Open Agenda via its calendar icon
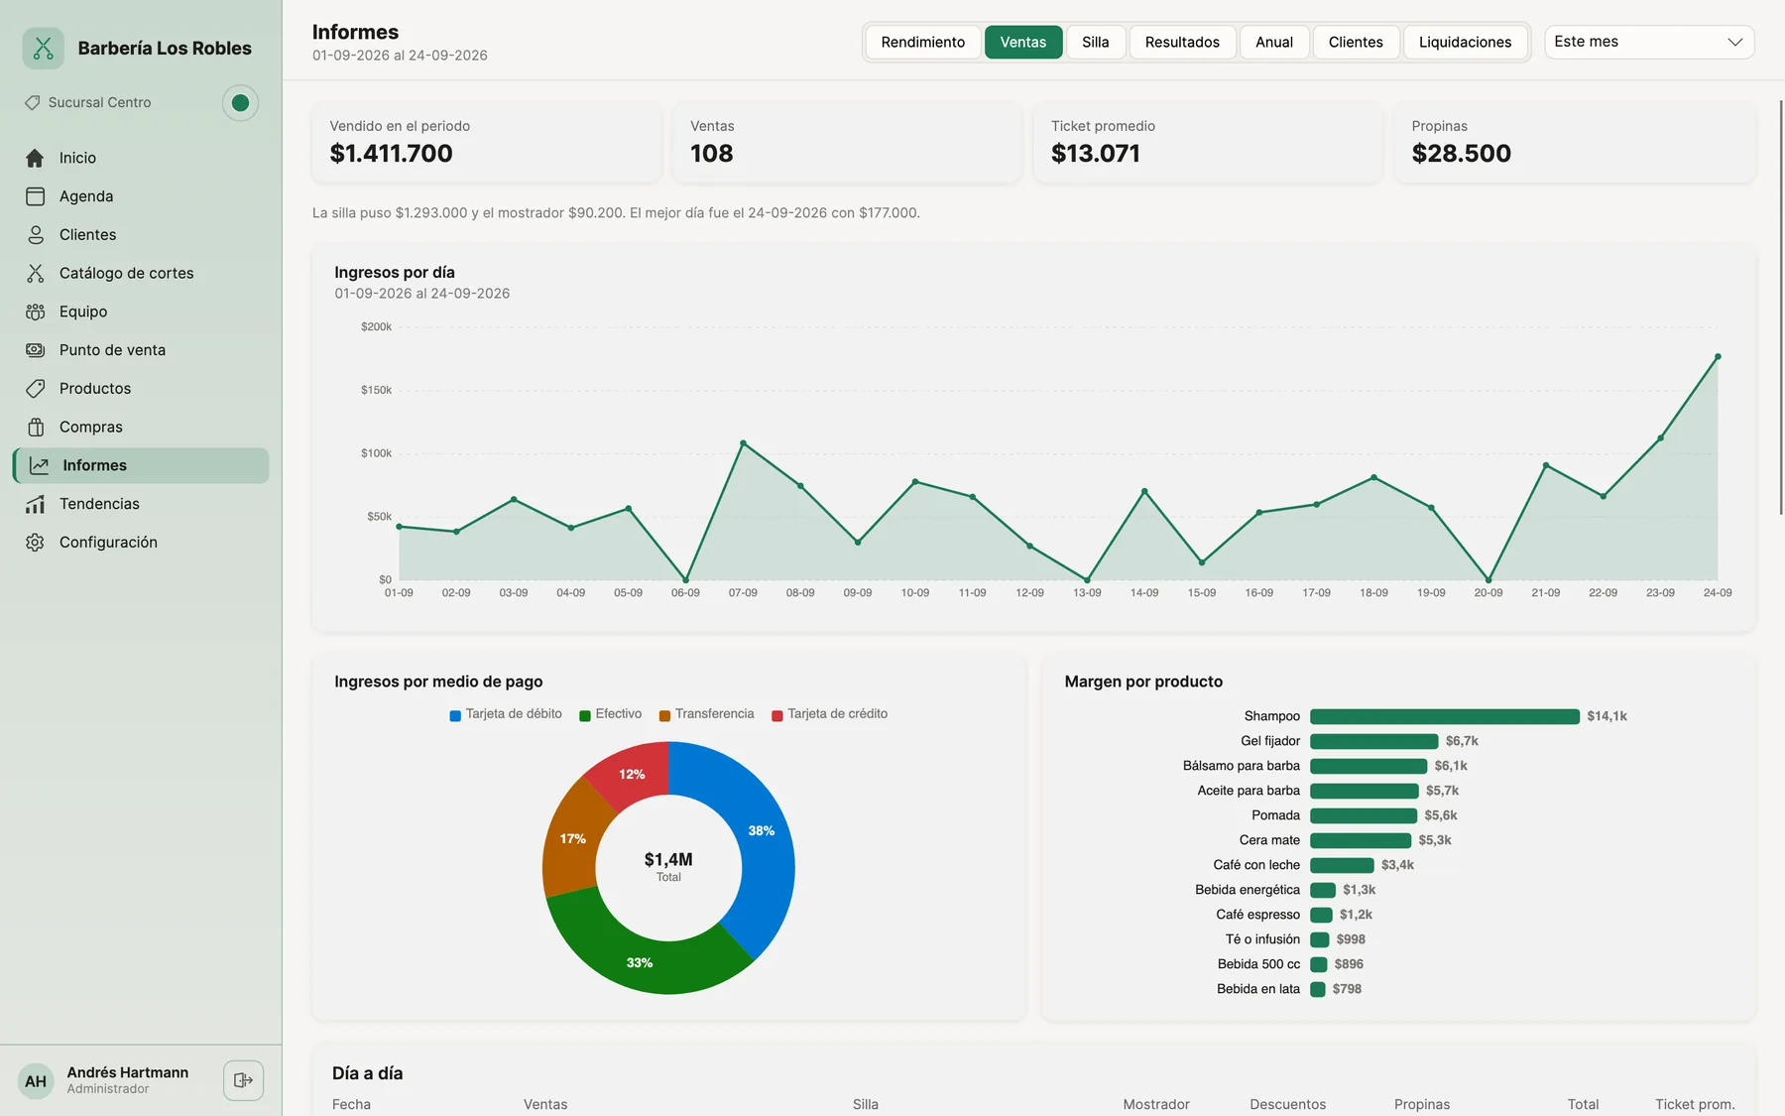This screenshot has width=1785, height=1116. [35, 196]
